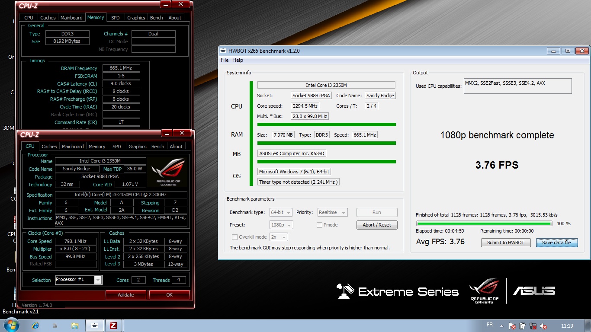Select About tab in lower CPU-Z window
The image size is (591, 332).
[x=176, y=147]
